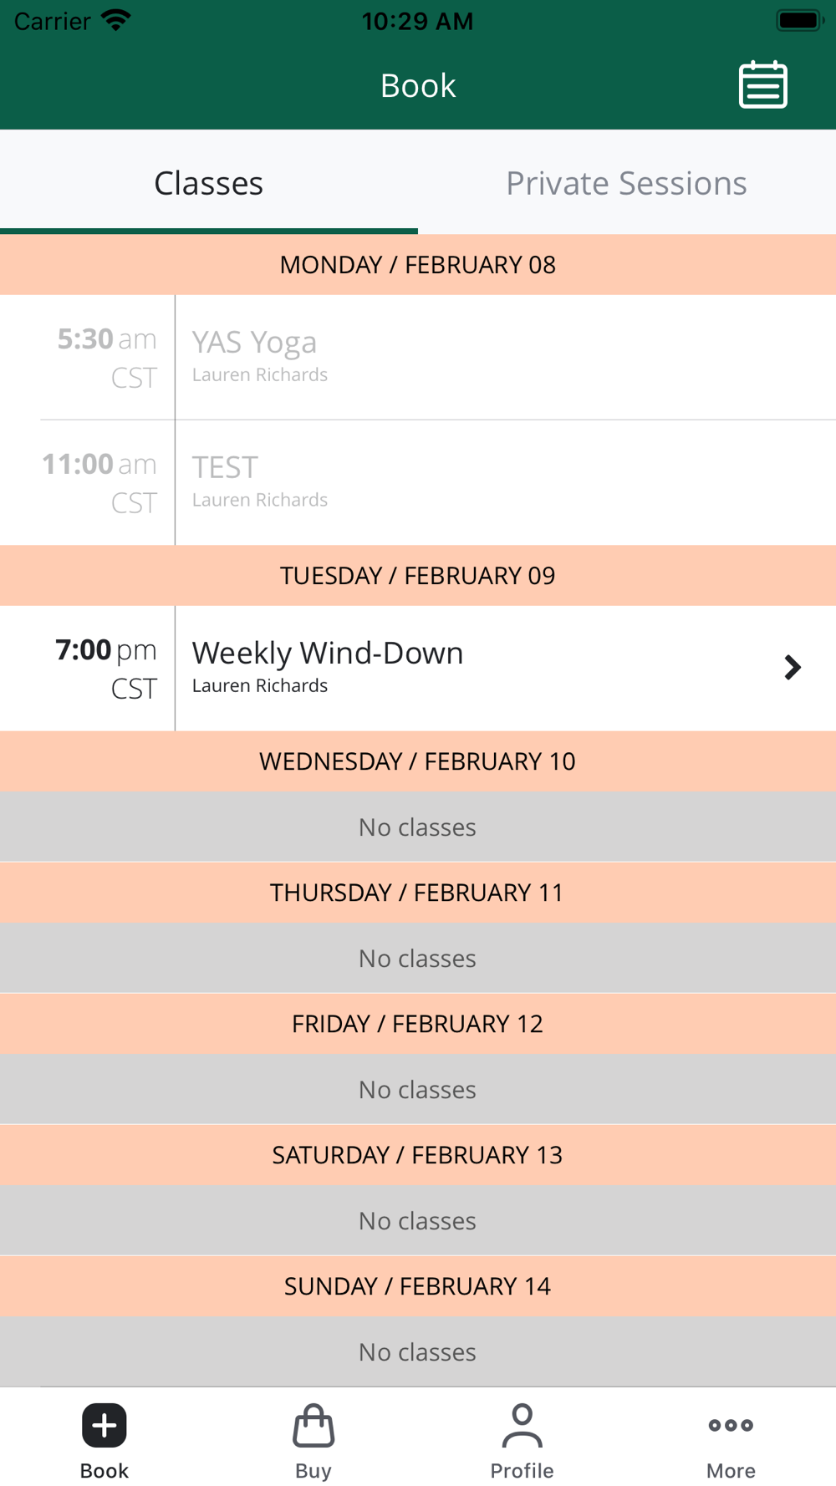Open the Weekly Wind-Down class
The image size is (836, 1486).
[x=418, y=668]
